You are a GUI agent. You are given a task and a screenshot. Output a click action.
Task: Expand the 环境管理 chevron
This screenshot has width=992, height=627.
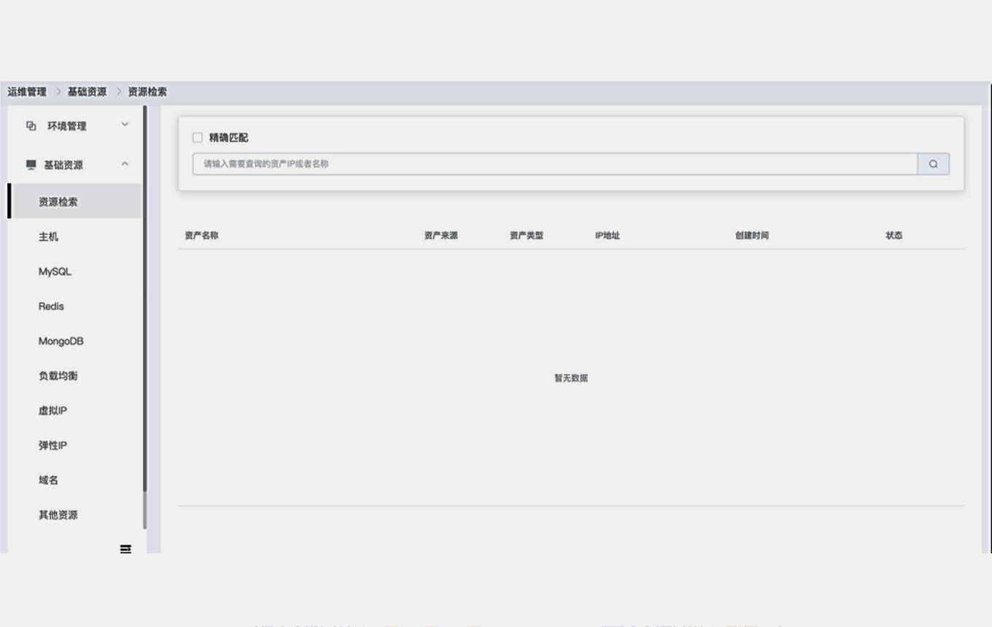[x=125, y=125]
